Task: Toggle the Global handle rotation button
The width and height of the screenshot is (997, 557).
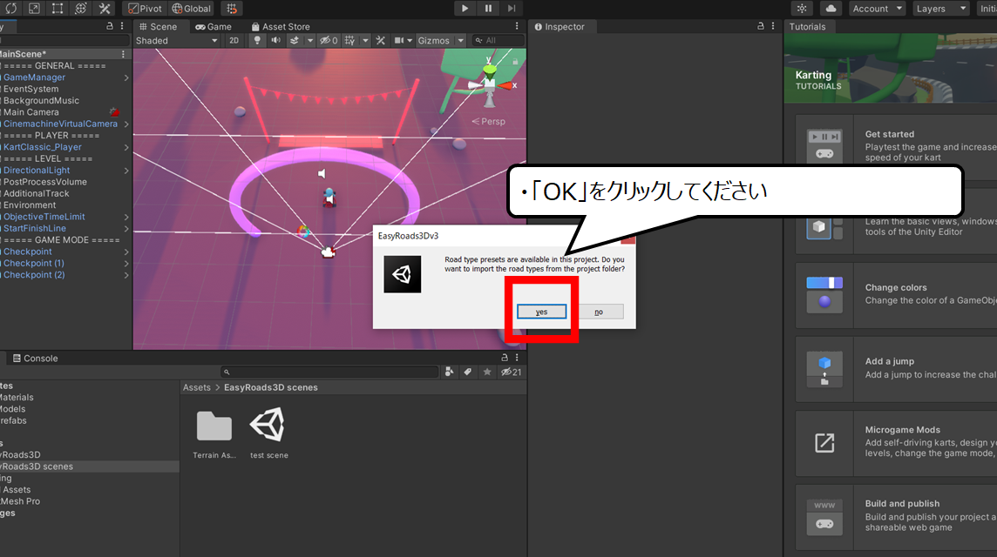Action: pyautogui.click(x=192, y=8)
